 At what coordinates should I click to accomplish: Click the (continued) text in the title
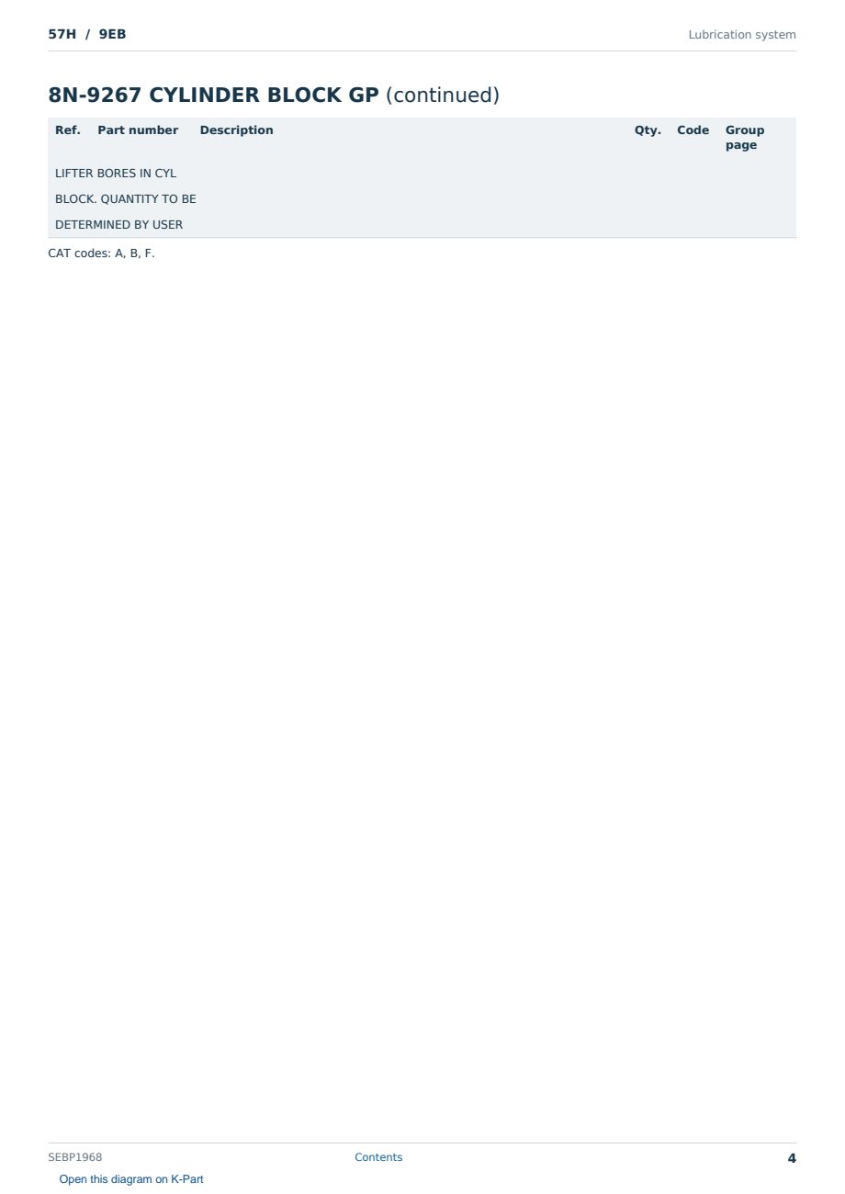click(443, 95)
